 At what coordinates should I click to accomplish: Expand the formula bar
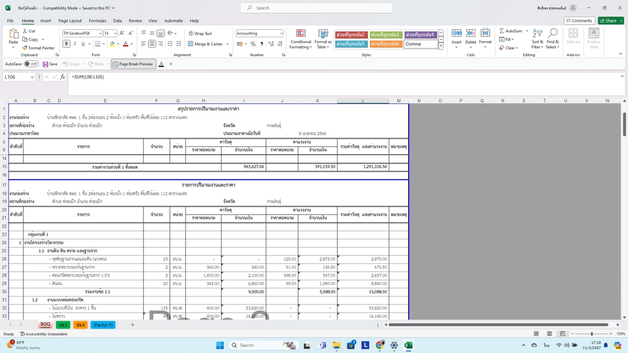coord(622,76)
